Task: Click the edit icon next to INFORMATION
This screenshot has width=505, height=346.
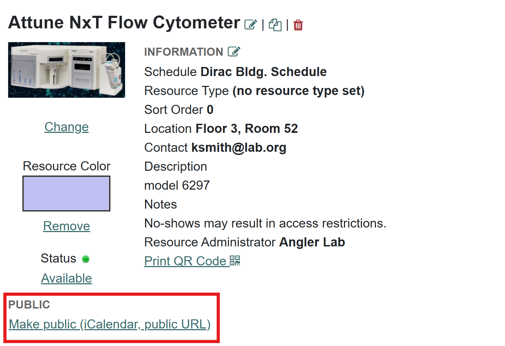Action: pos(234,52)
